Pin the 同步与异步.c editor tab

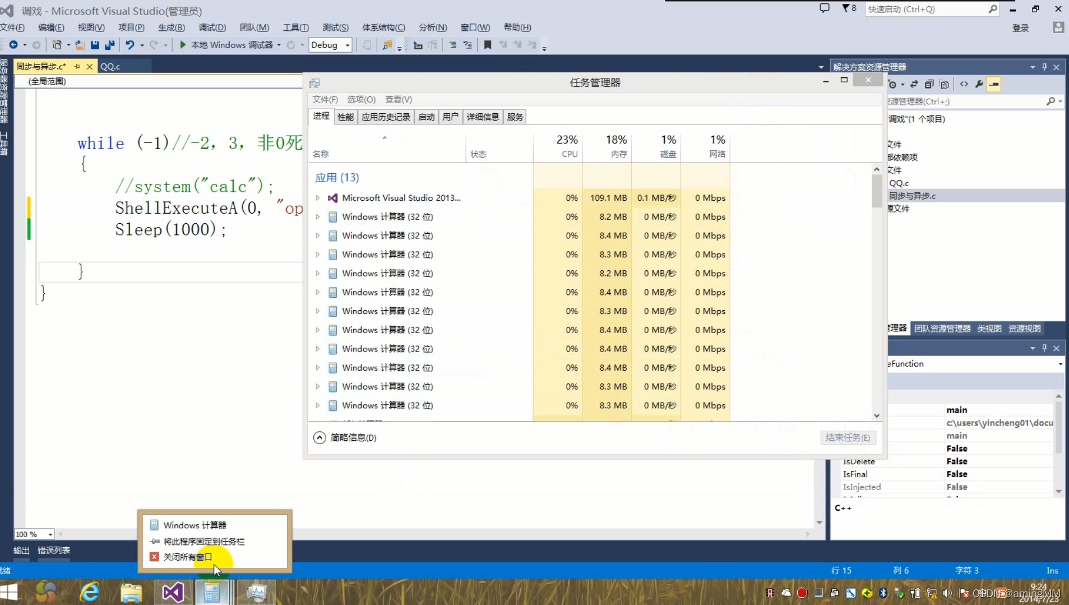click(77, 66)
